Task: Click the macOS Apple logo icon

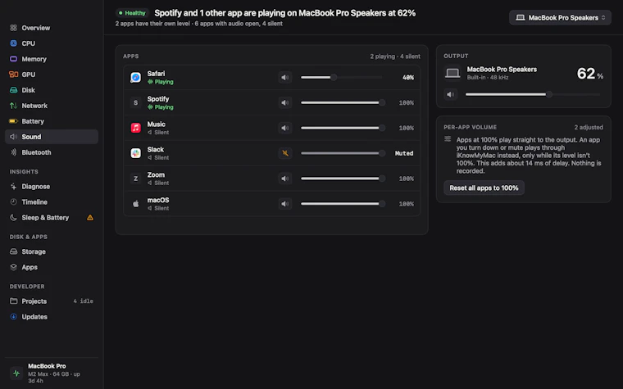Action: coord(135,204)
